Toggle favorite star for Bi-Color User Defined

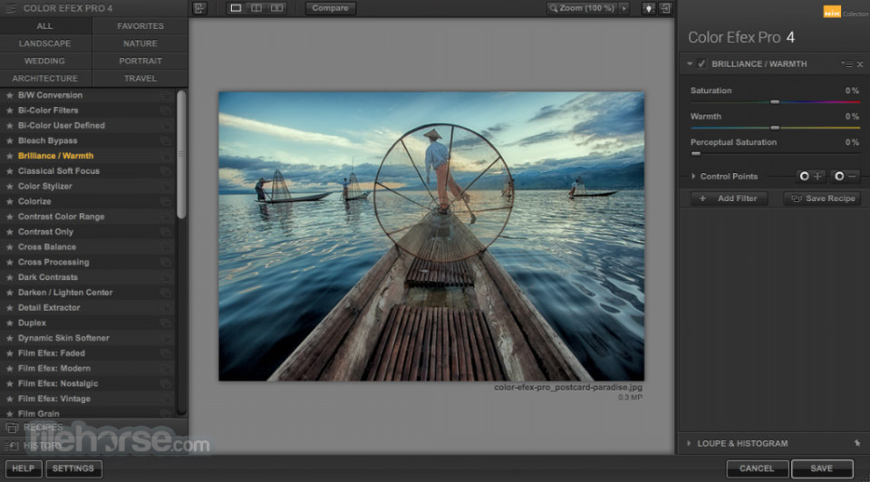pos(9,125)
